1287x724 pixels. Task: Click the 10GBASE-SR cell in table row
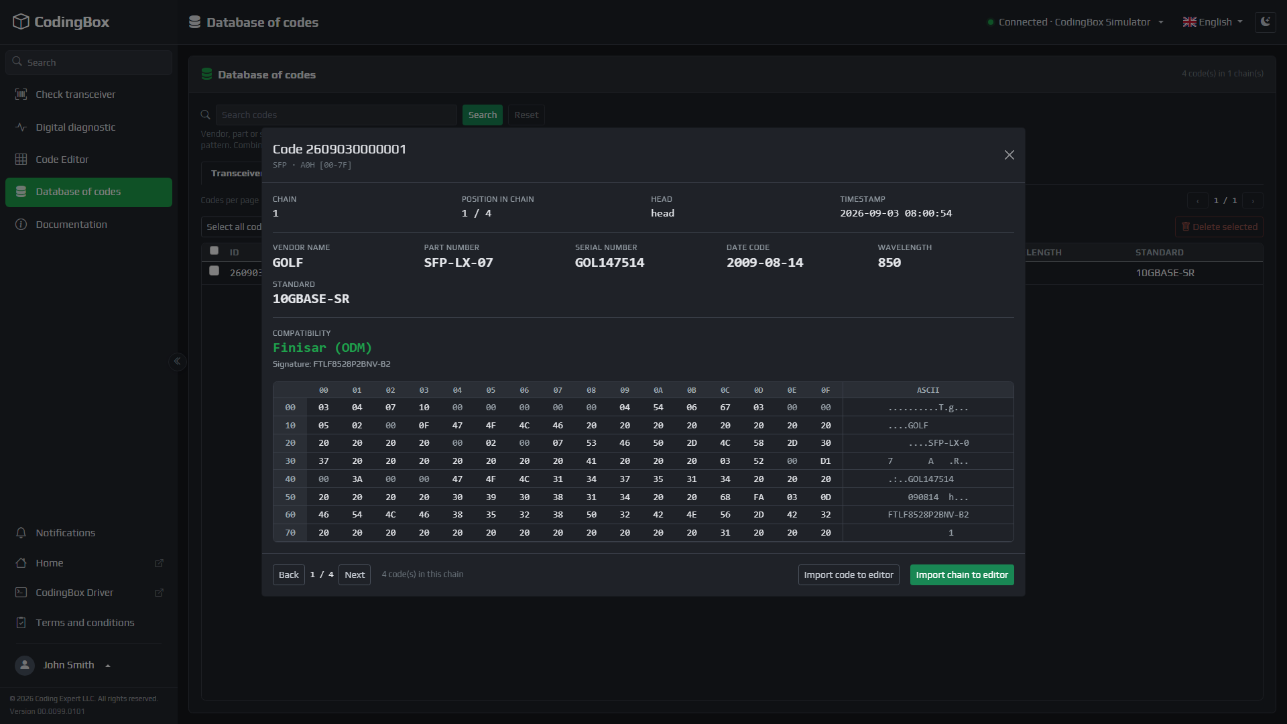[x=1165, y=273]
